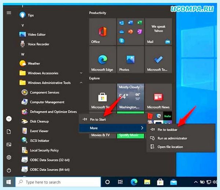The width and height of the screenshot is (220, 190).
Task: Click the Productivity group header
Action: [98, 13]
